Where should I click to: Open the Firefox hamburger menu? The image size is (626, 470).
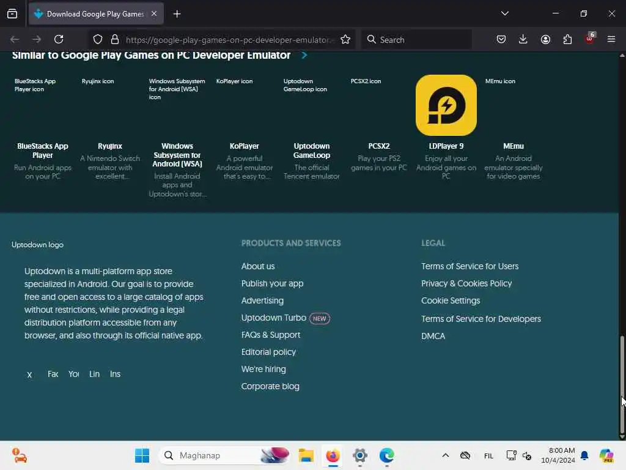(x=611, y=39)
